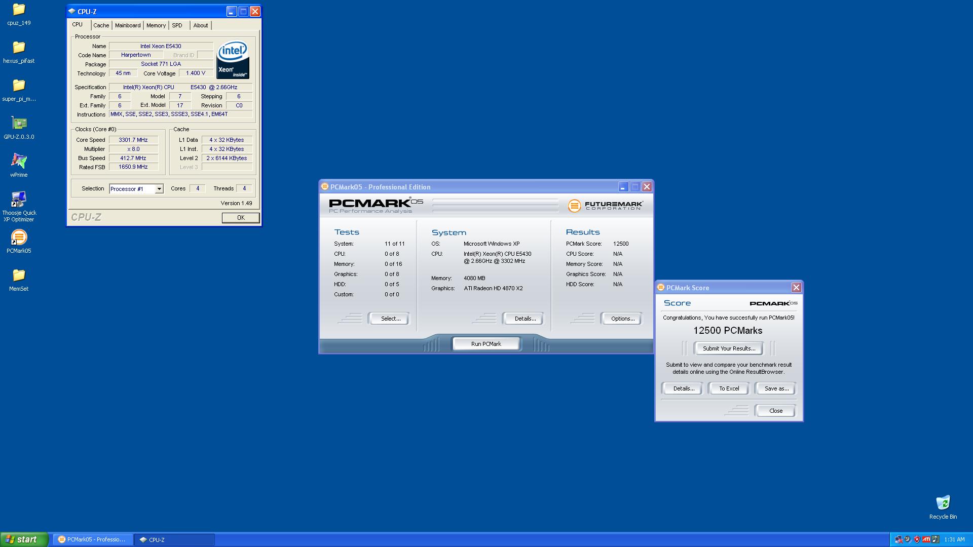Click the Bus Speed value 412.7 MHz
Screen dimensions: 973x547
click(x=133, y=158)
